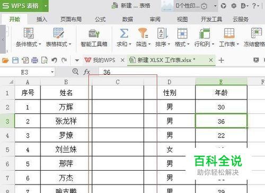
Task: Expand the 求和 dropdown arrow
Action: [130, 44]
